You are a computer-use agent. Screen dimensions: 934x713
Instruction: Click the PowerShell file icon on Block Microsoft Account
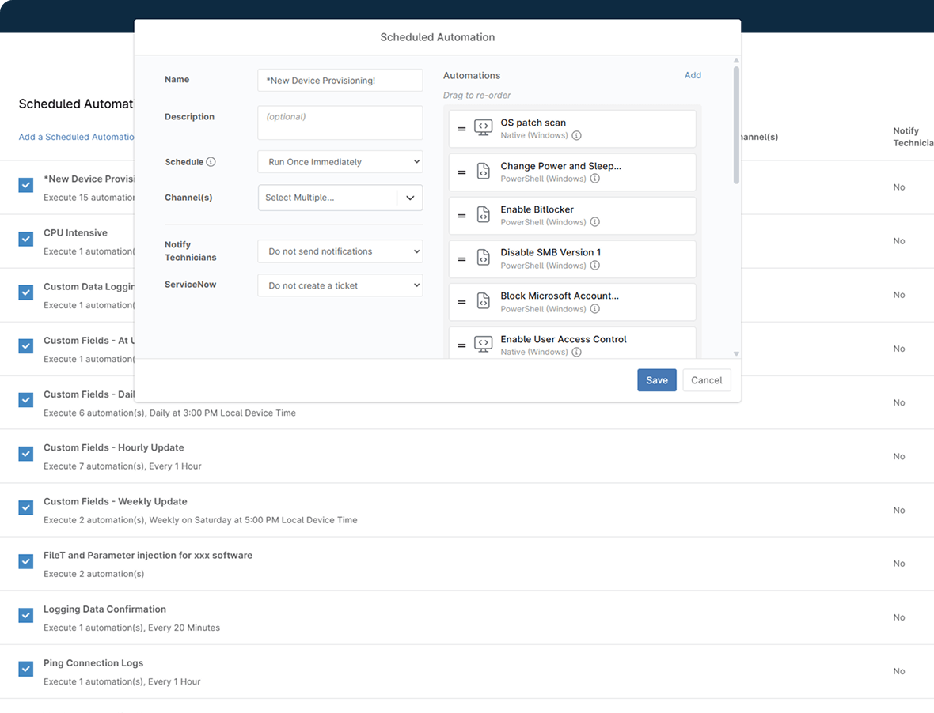484,301
